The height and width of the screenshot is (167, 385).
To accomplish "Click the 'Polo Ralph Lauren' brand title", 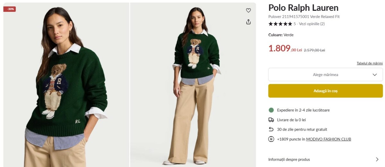I will pos(303,8).
